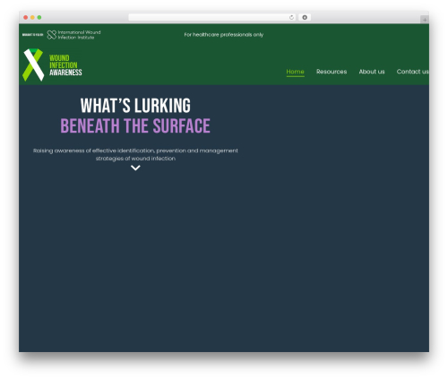This screenshot has height=379, width=448.
Task: Click the Wound Infection Awareness ribbon logo
Action: point(33,65)
